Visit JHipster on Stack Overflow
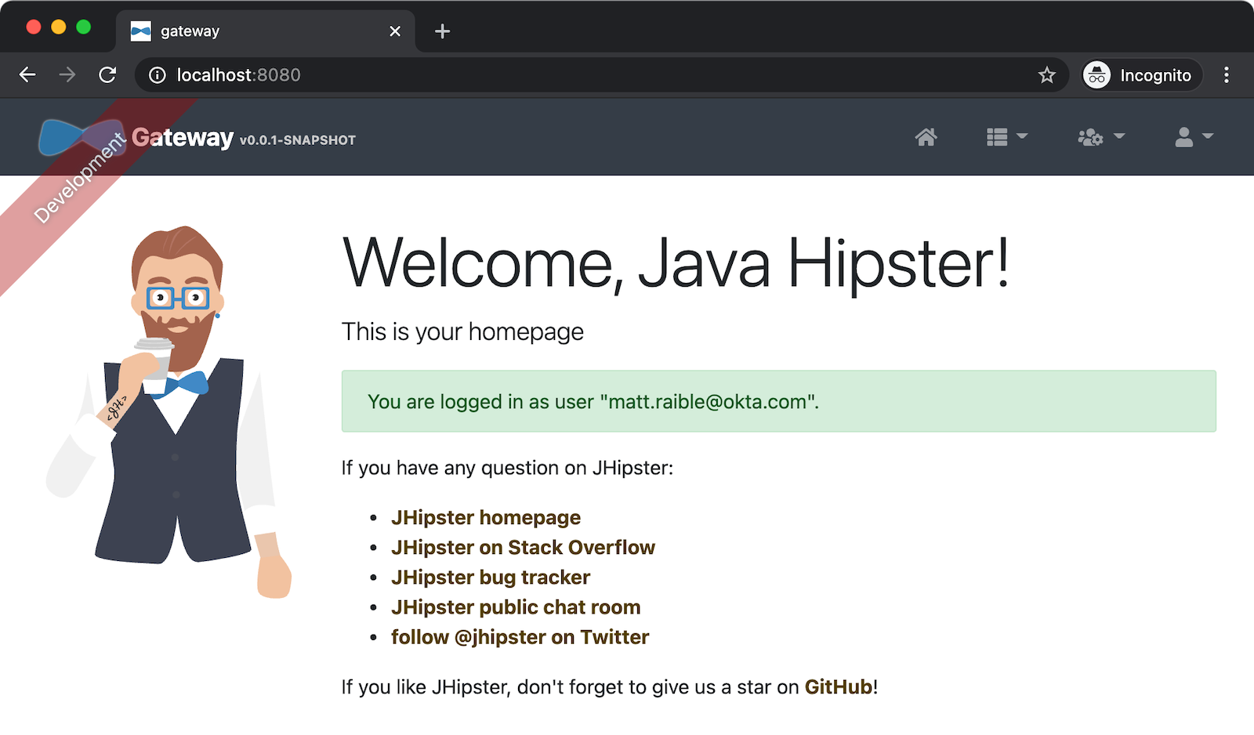Viewport: 1254px width, 735px height. 523,548
